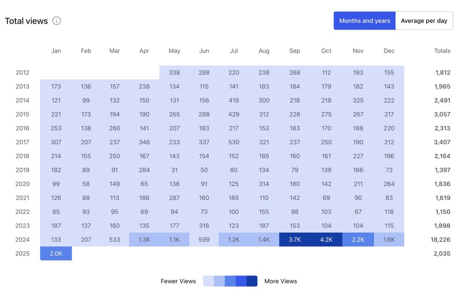Click the middle swatch in the views legend

point(230,281)
